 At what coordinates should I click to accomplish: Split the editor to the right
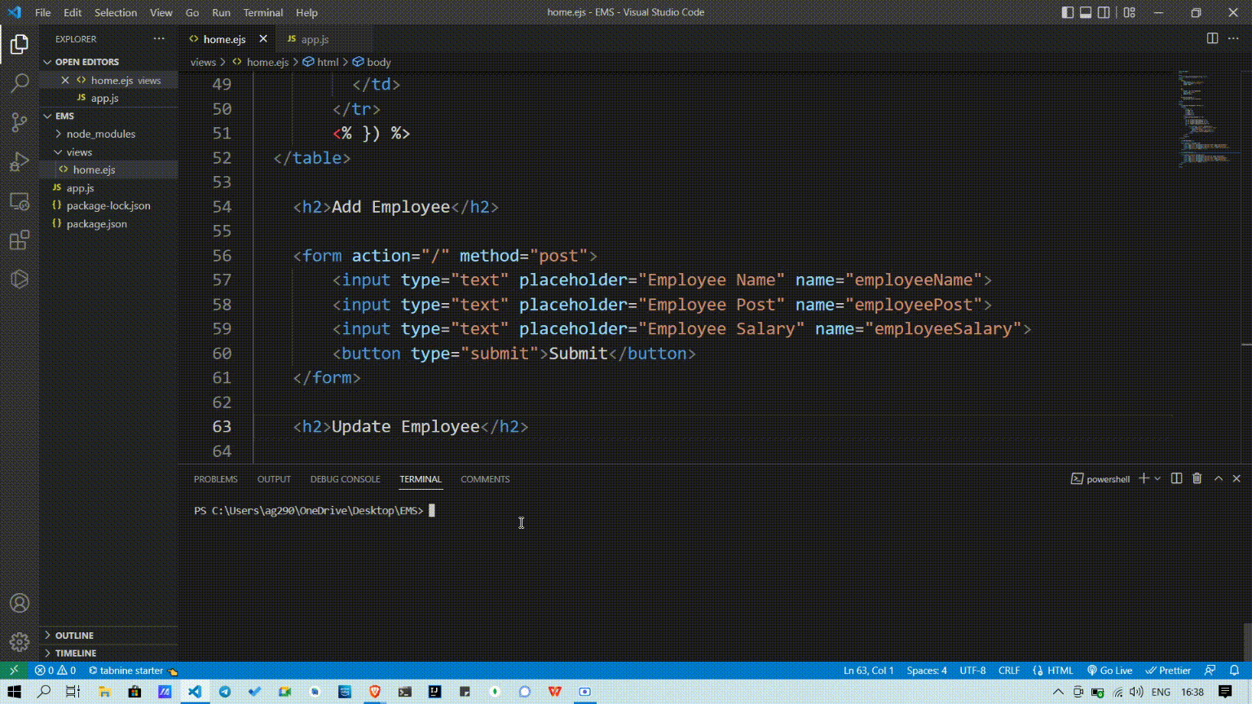tap(1212, 38)
